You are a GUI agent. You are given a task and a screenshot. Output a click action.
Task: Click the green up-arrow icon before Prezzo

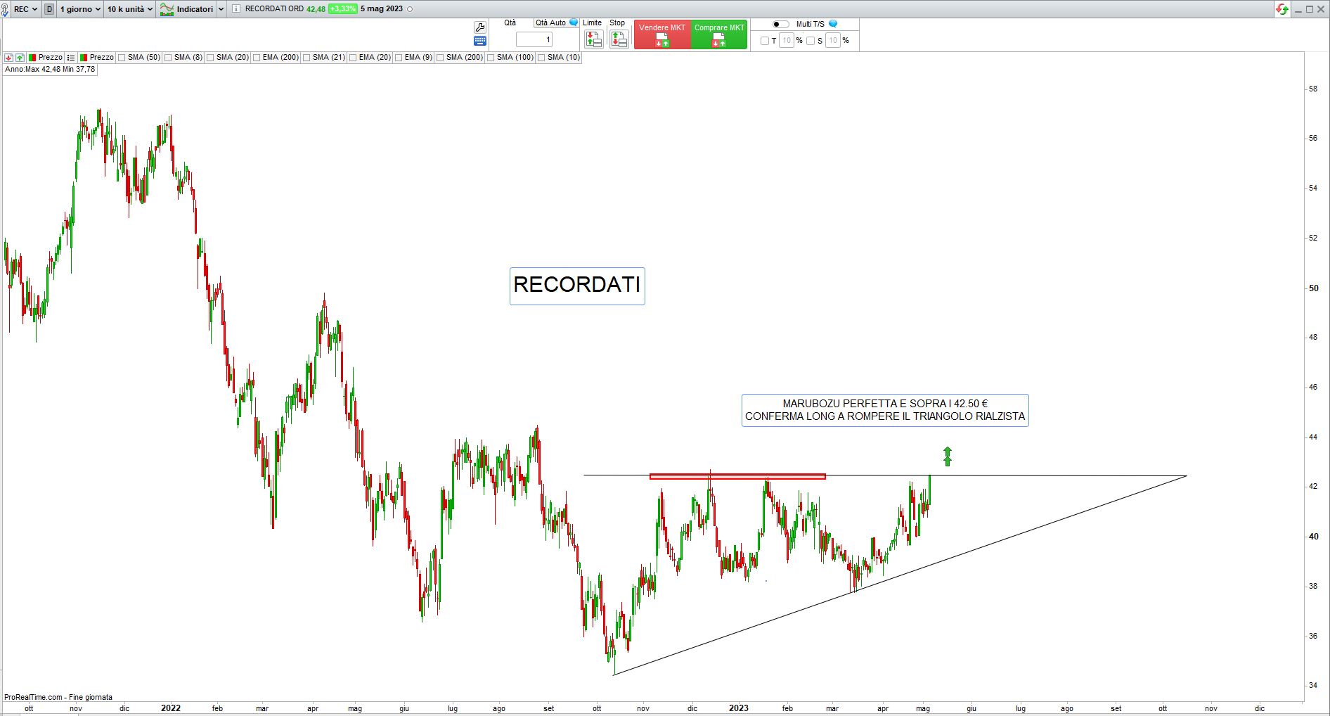tap(20, 58)
